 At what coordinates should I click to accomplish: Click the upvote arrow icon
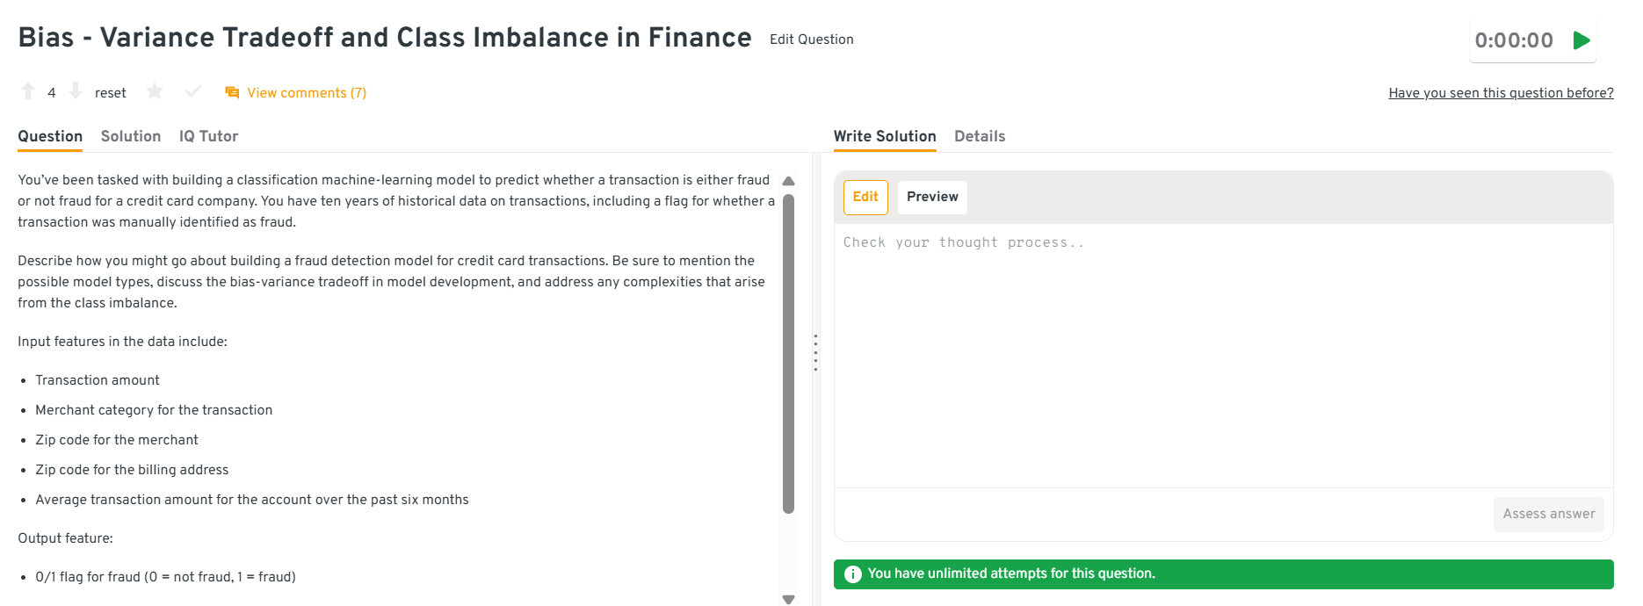[28, 91]
